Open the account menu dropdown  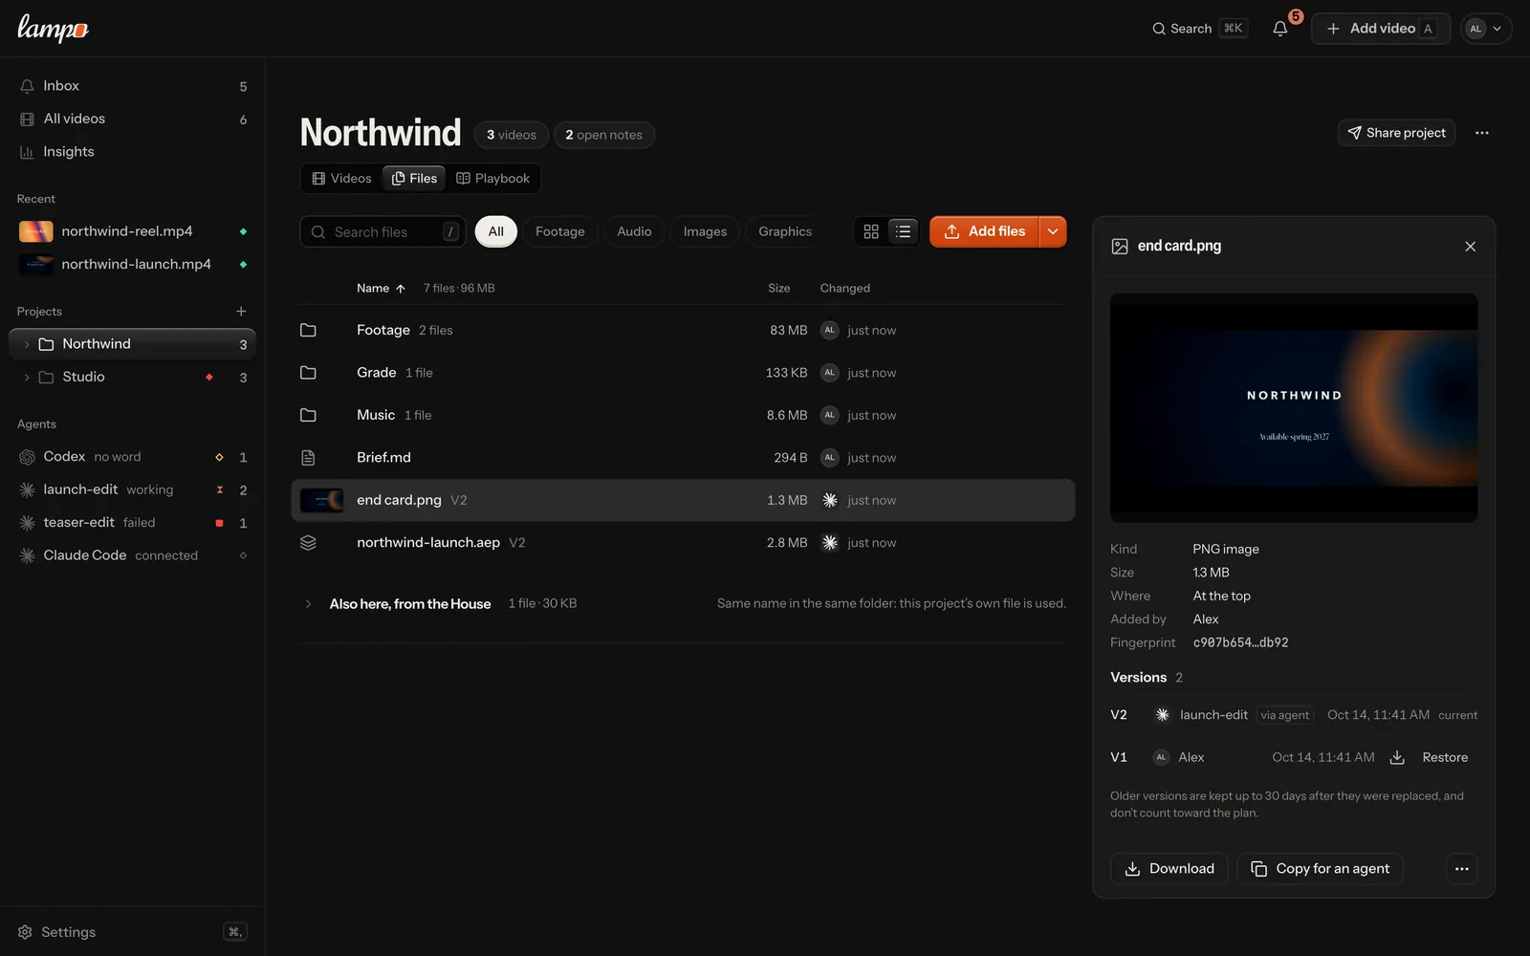pos(1485,29)
